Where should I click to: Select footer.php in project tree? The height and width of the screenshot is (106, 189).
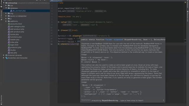[14, 34]
